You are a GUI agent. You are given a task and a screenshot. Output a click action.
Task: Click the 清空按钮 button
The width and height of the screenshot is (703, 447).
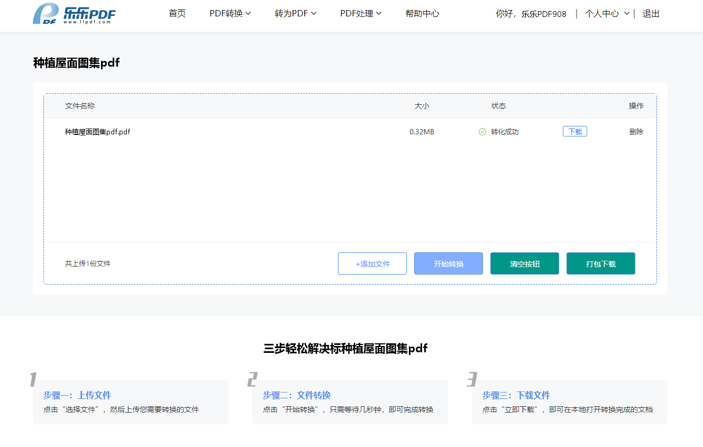pyautogui.click(x=525, y=263)
